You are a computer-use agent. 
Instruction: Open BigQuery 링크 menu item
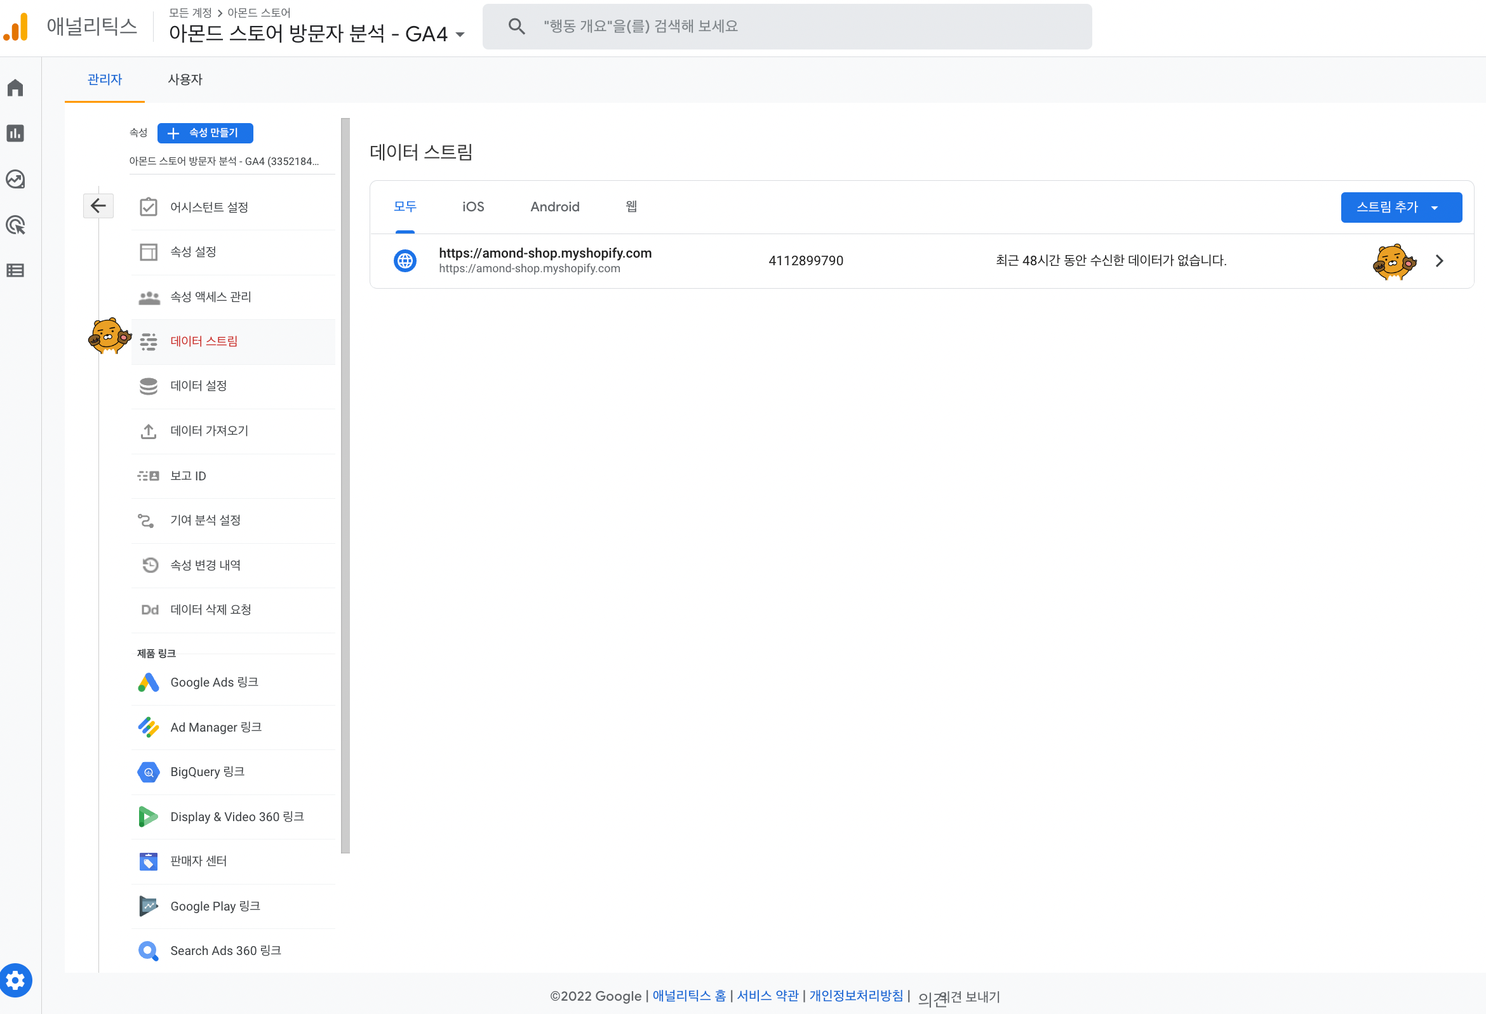tap(207, 772)
